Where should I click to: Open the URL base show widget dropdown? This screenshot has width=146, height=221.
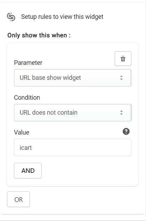click(x=72, y=78)
